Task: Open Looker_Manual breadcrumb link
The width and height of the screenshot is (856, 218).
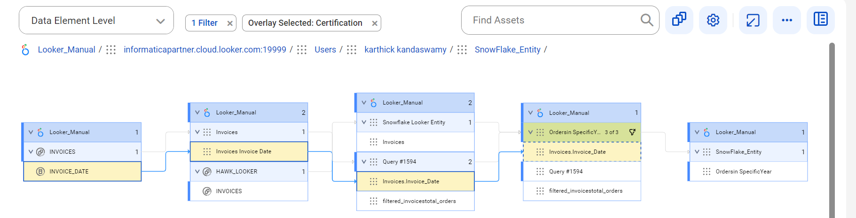Action: point(66,50)
